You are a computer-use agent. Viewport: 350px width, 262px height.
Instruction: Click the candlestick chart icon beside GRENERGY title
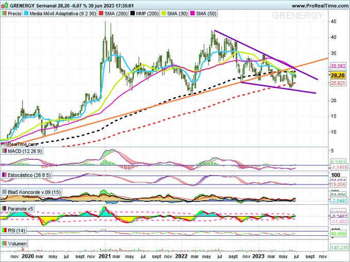(5, 6)
